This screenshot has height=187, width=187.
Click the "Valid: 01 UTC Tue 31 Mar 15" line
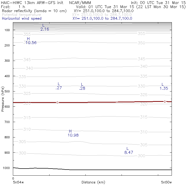[105, 7]
